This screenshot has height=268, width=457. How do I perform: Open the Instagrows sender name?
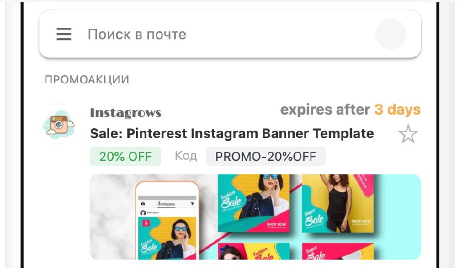(126, 113)
